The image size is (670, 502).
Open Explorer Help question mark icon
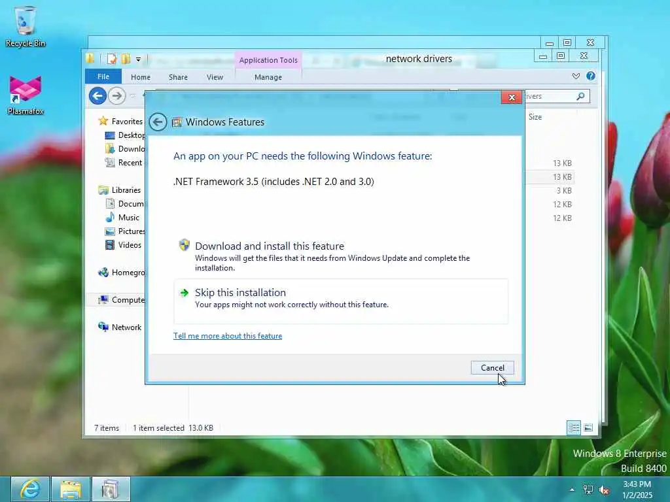591,76
